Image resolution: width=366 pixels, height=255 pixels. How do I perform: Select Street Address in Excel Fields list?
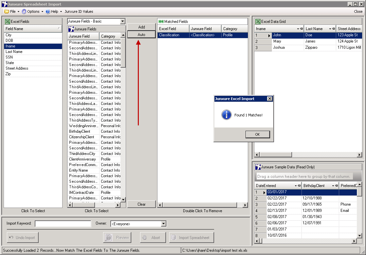[33, 68]
